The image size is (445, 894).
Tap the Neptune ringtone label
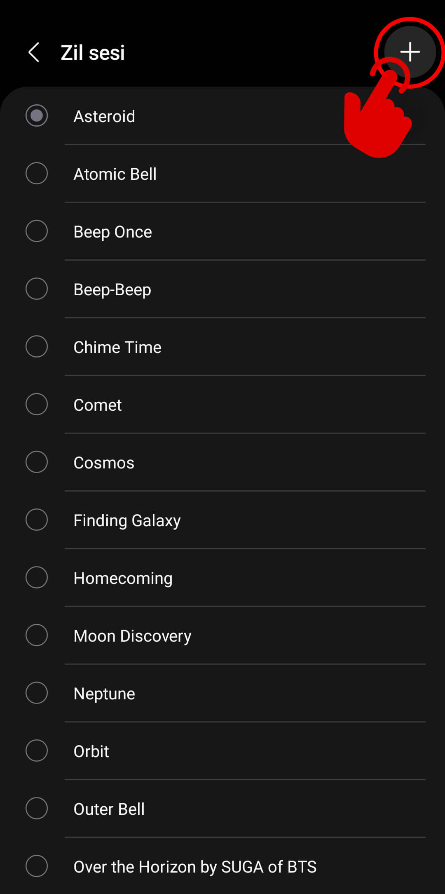[x=104, y=694]
